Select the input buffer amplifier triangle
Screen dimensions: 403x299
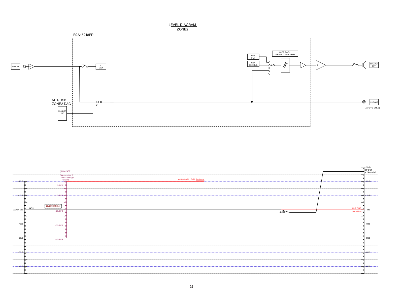pyautogui.click(x=31, y=67)
